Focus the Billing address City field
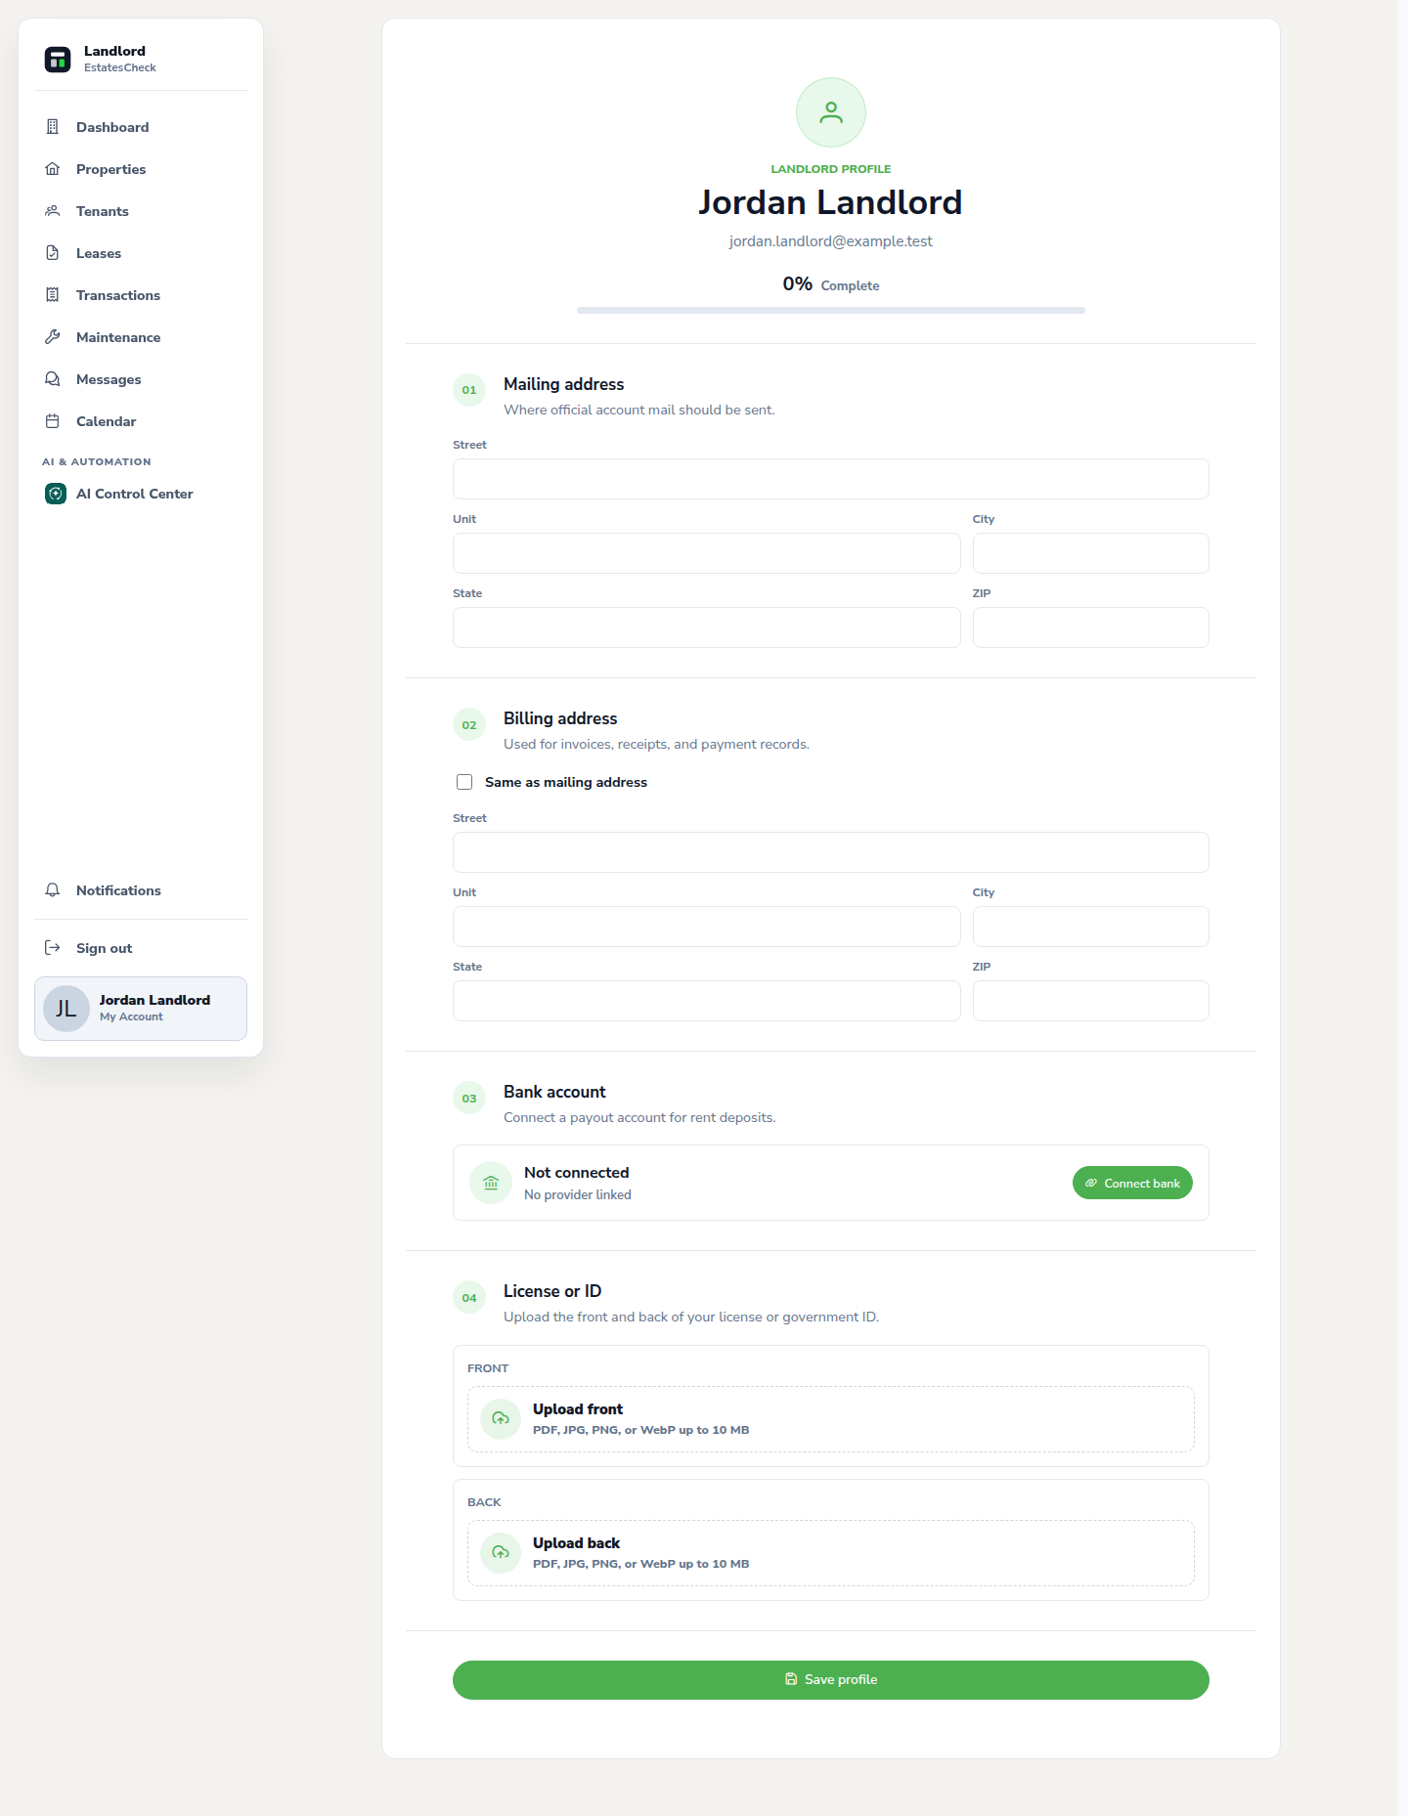 pos(1091,927)
